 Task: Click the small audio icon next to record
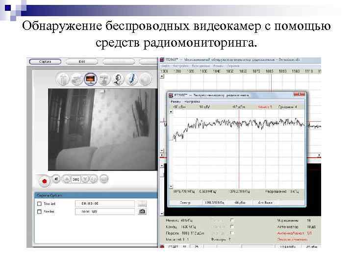point(56,179)
